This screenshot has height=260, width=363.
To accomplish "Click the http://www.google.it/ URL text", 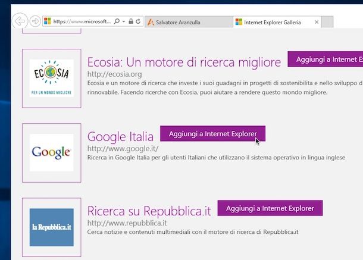I will pos(123,149).
